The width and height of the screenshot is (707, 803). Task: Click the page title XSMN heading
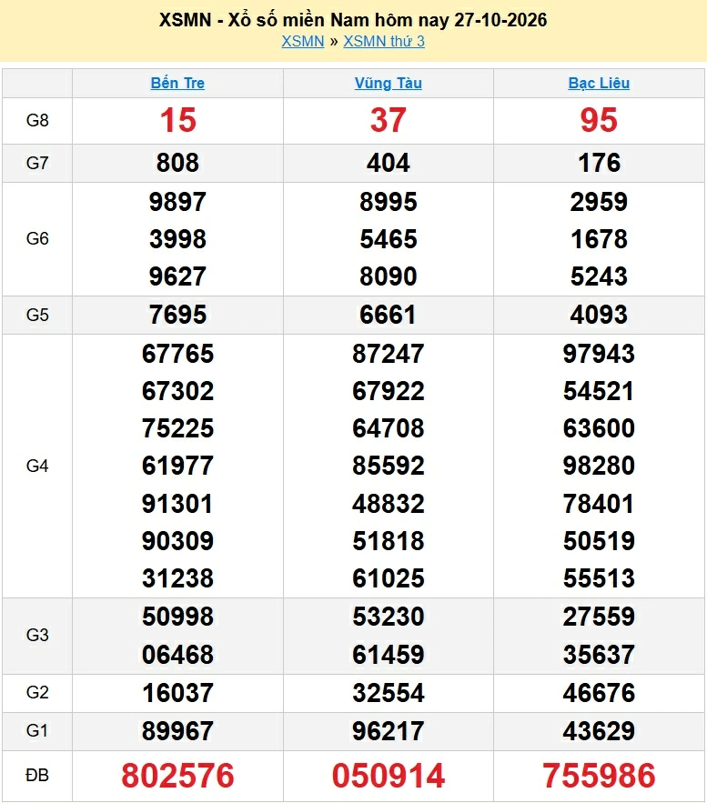(x=353, y=20)
